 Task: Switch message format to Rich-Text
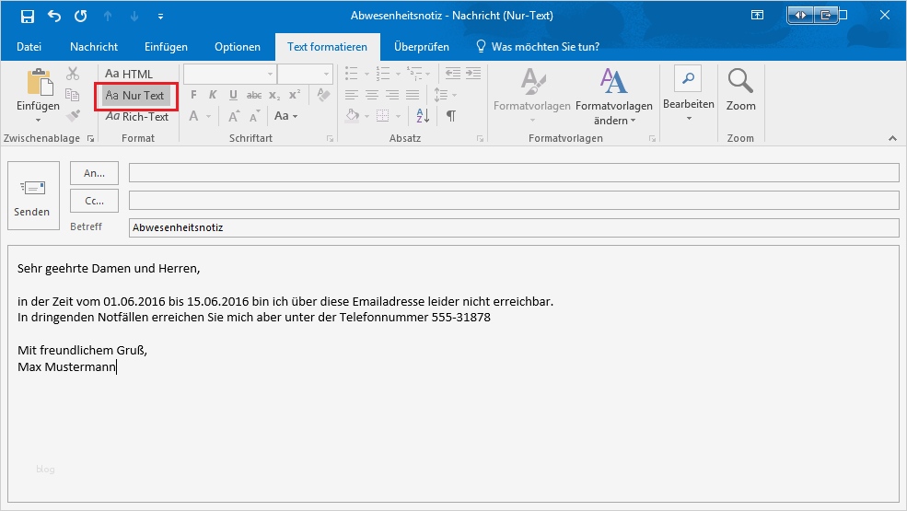click(x=137, y=117)
